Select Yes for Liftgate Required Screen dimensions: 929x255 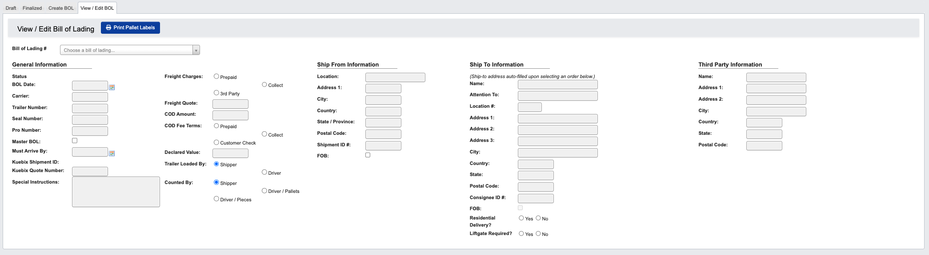521,233
